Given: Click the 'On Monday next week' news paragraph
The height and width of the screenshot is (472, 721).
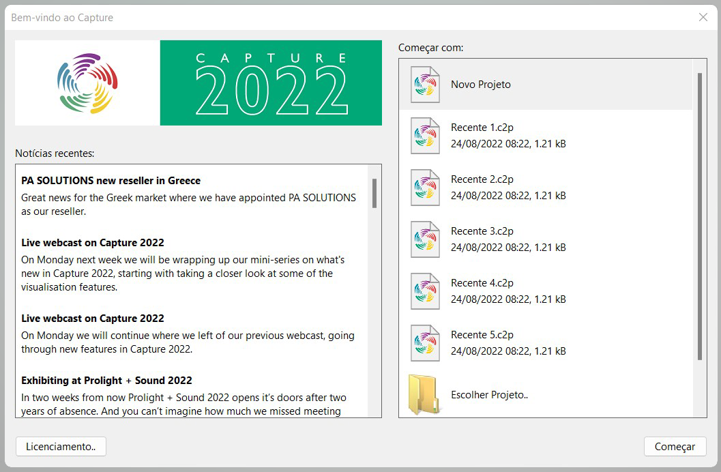Looking at the screenshot, I should 183,274.
